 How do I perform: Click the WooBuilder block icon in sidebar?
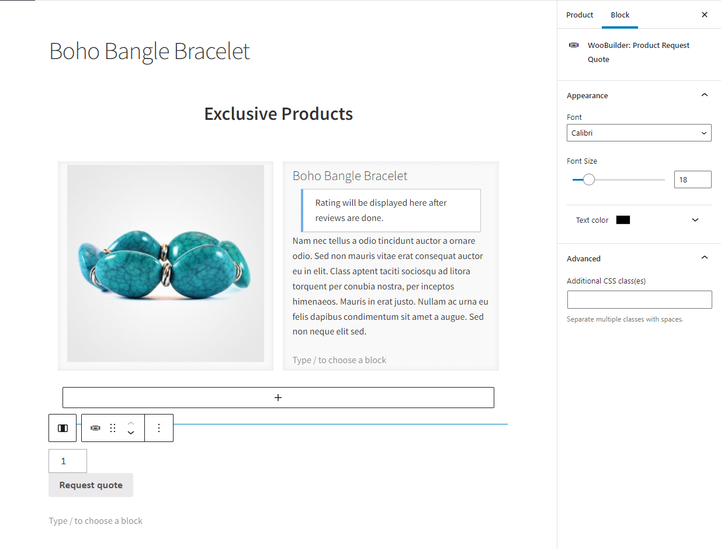click(x=574, y=45)
